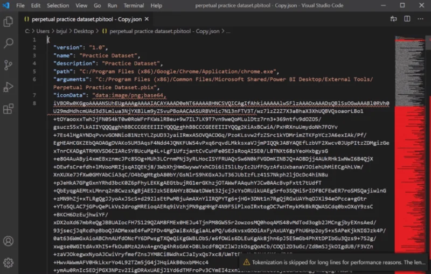
Task: Open the Manage gear menu
Action: pos(8,263)
